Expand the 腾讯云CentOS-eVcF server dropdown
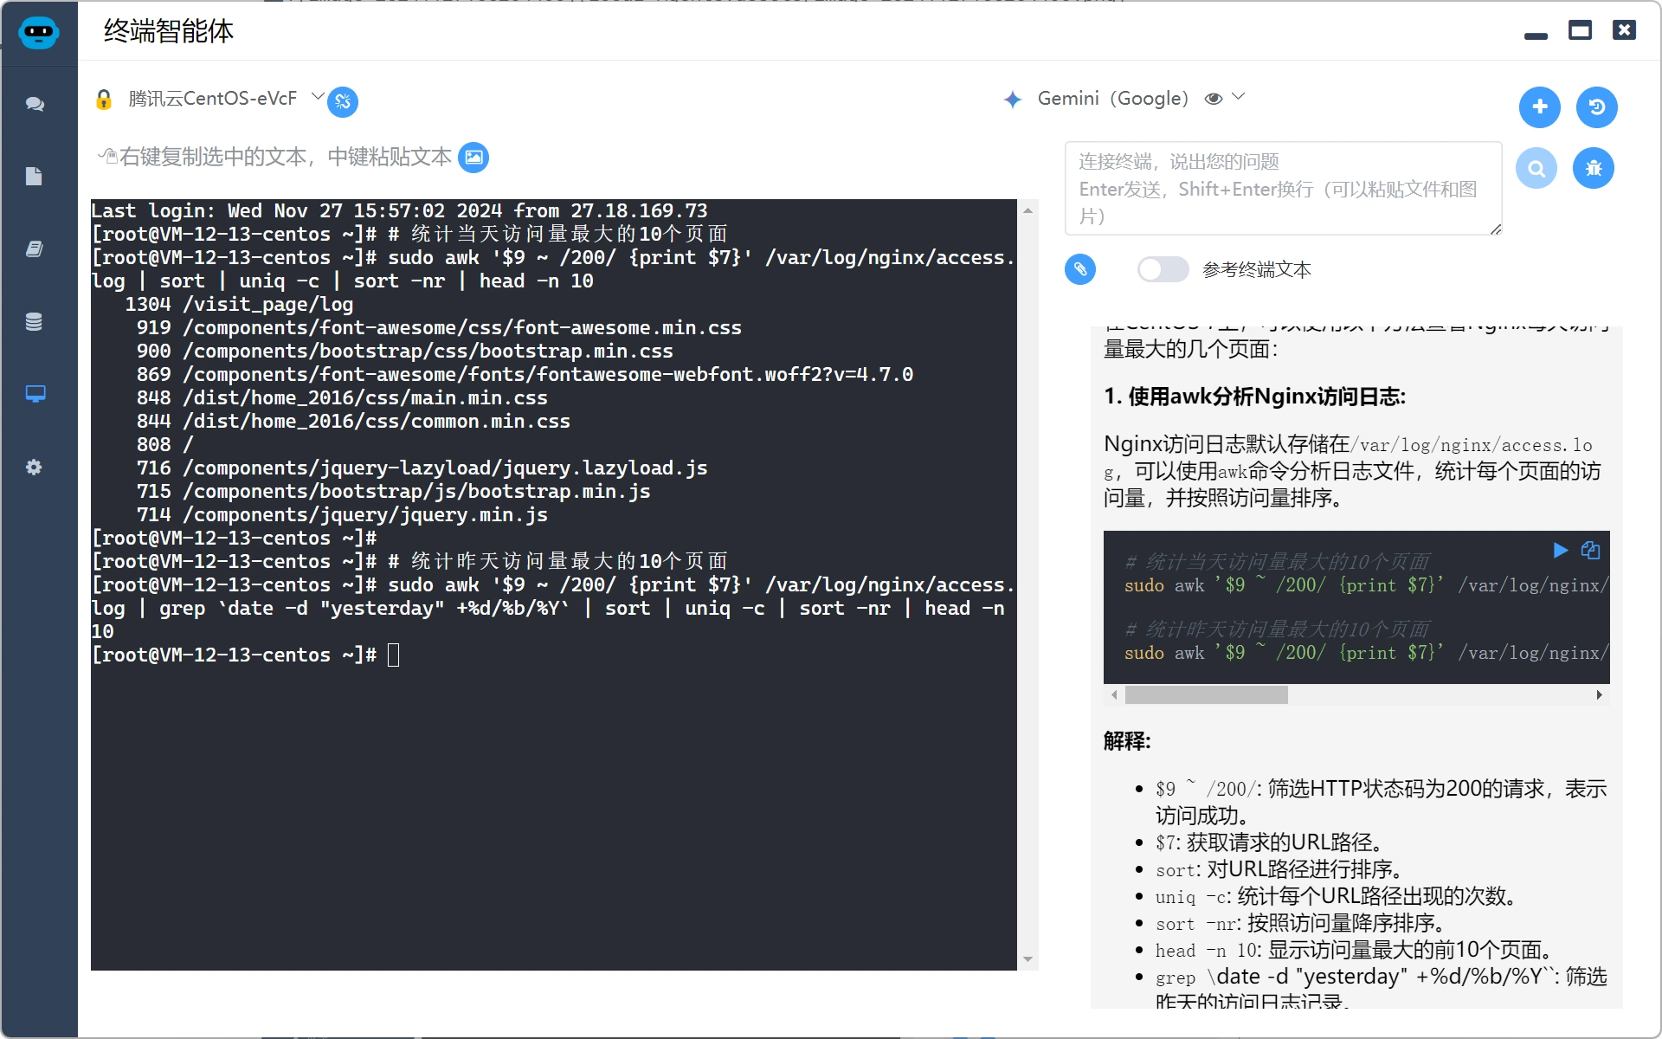 tap(318, 96)
